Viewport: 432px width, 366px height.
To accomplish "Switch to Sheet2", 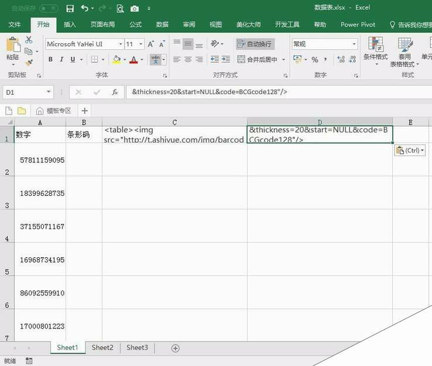I will (102, 347).
